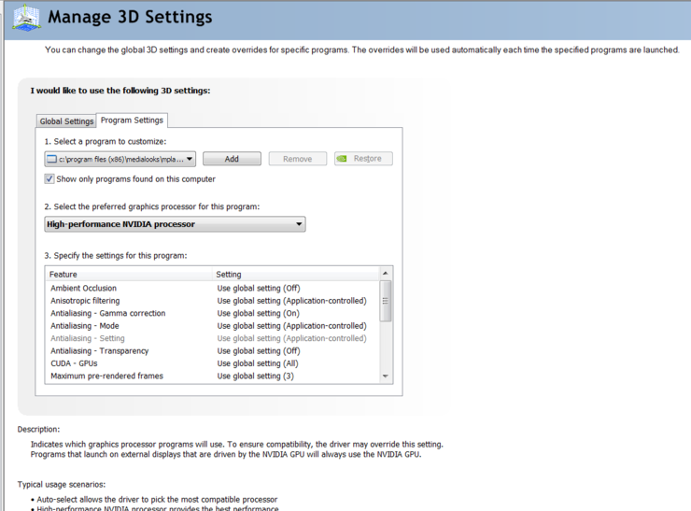Screen dimensions: 691x511
Task: Click the Anisotropic filtering setting value
Action: click(x=291, y=301)
